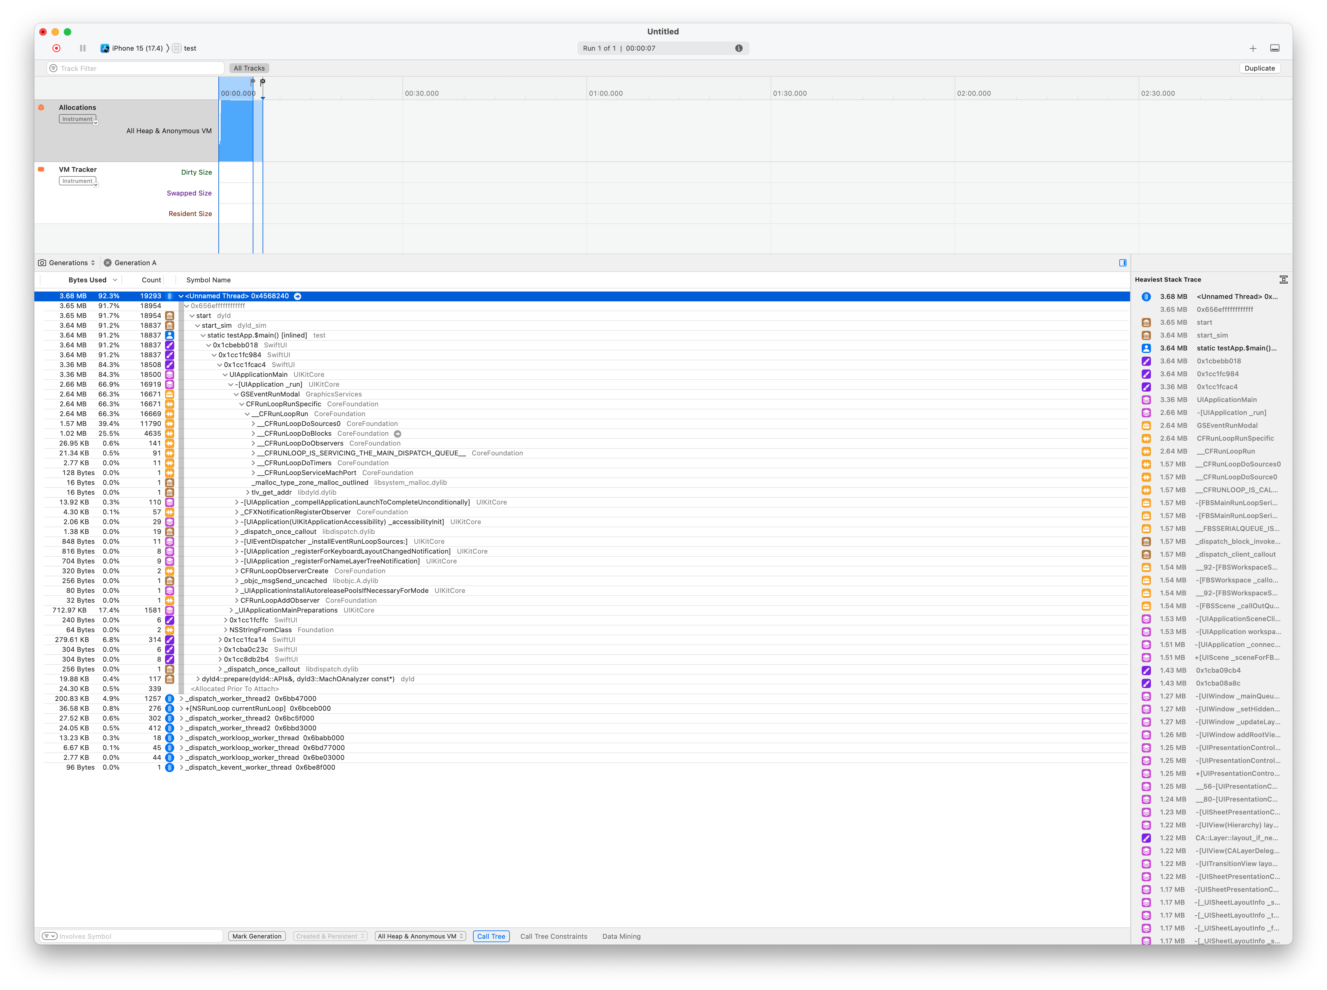1327x990 pixels.
Task: Click the Mark Generation button
Action: [256, 936]
